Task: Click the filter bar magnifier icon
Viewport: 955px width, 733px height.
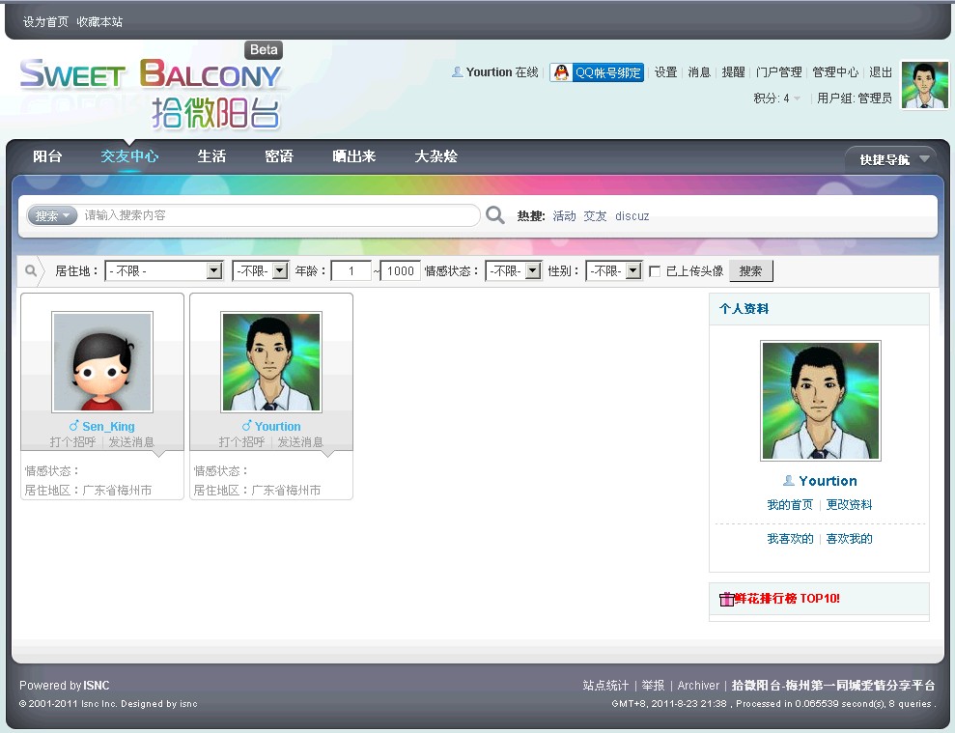Action: [31, 271]
